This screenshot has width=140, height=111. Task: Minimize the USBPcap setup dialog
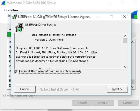[99, 17]
